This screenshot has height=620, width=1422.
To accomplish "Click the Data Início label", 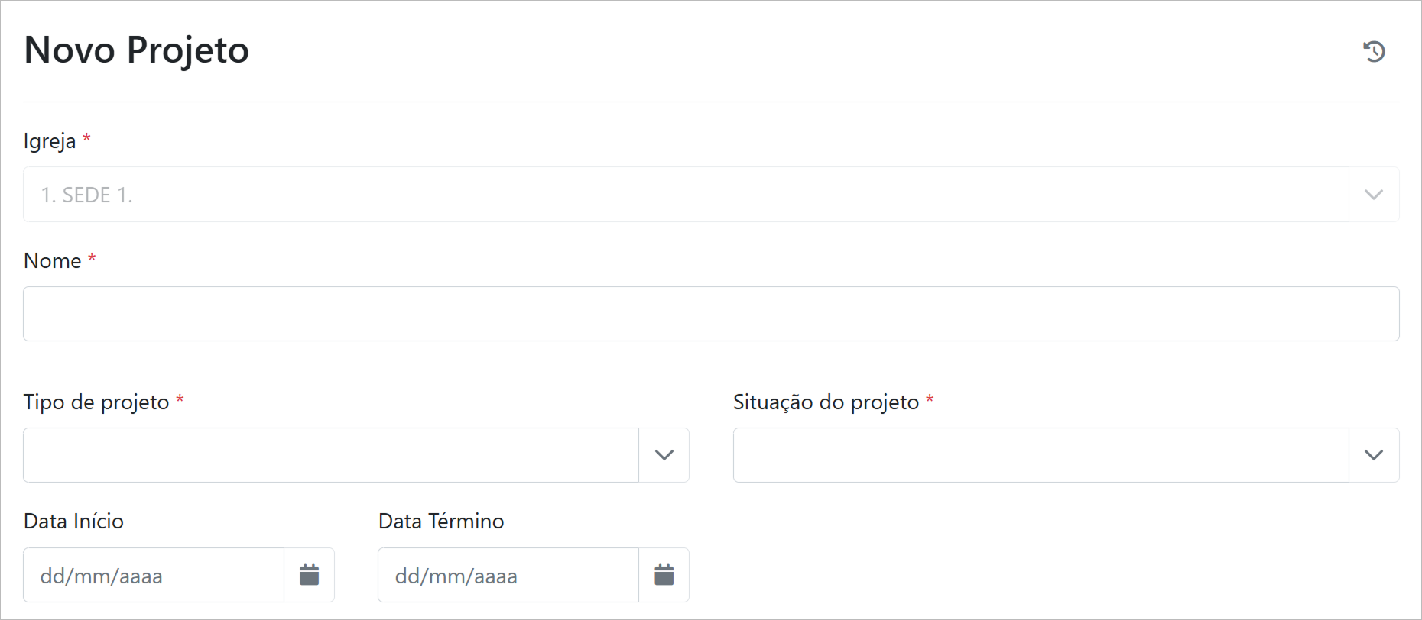I will click(x=73, y=522).
